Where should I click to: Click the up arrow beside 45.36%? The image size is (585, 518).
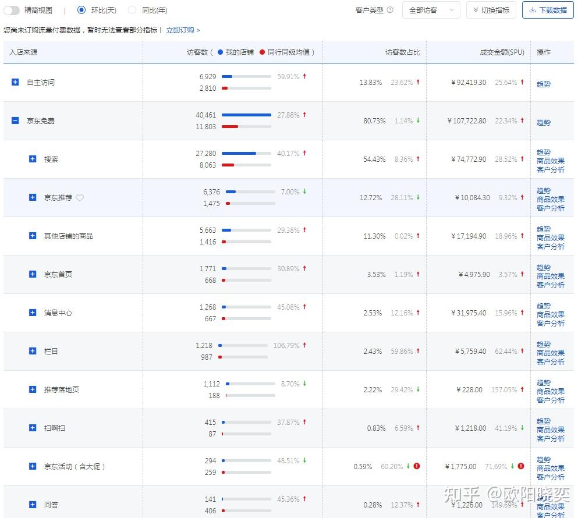tap(304, 499)
